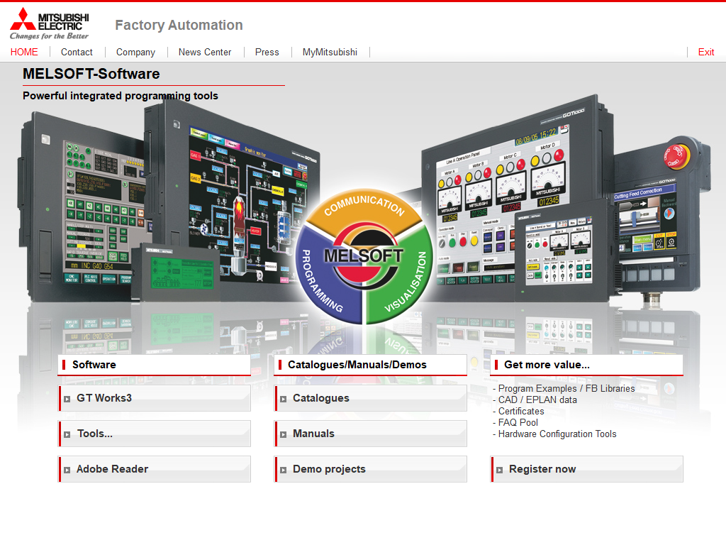Click the arrow icon beside Demo projects
The image size is (726, 545).
tap(284, 470)
